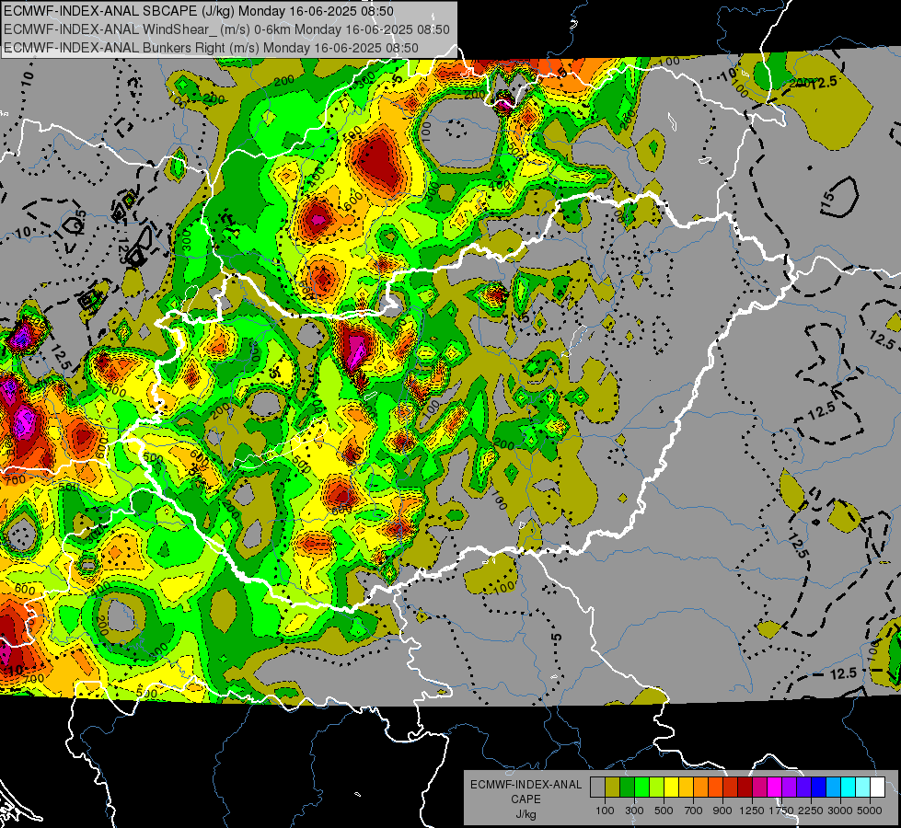Pick the lime yellow-green legend swatch
The height and width of the screenshot is (828, 901).
pyautogui.click(x=657, y=788)
